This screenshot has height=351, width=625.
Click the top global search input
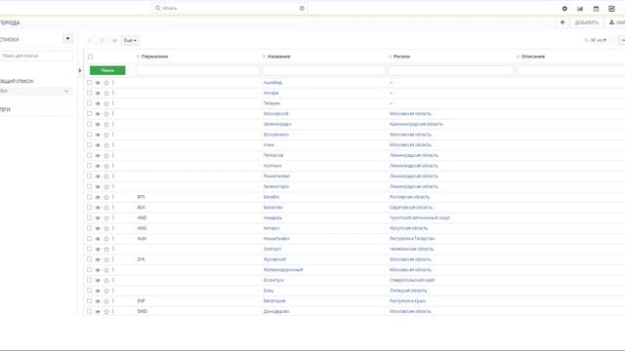point(229,8)
